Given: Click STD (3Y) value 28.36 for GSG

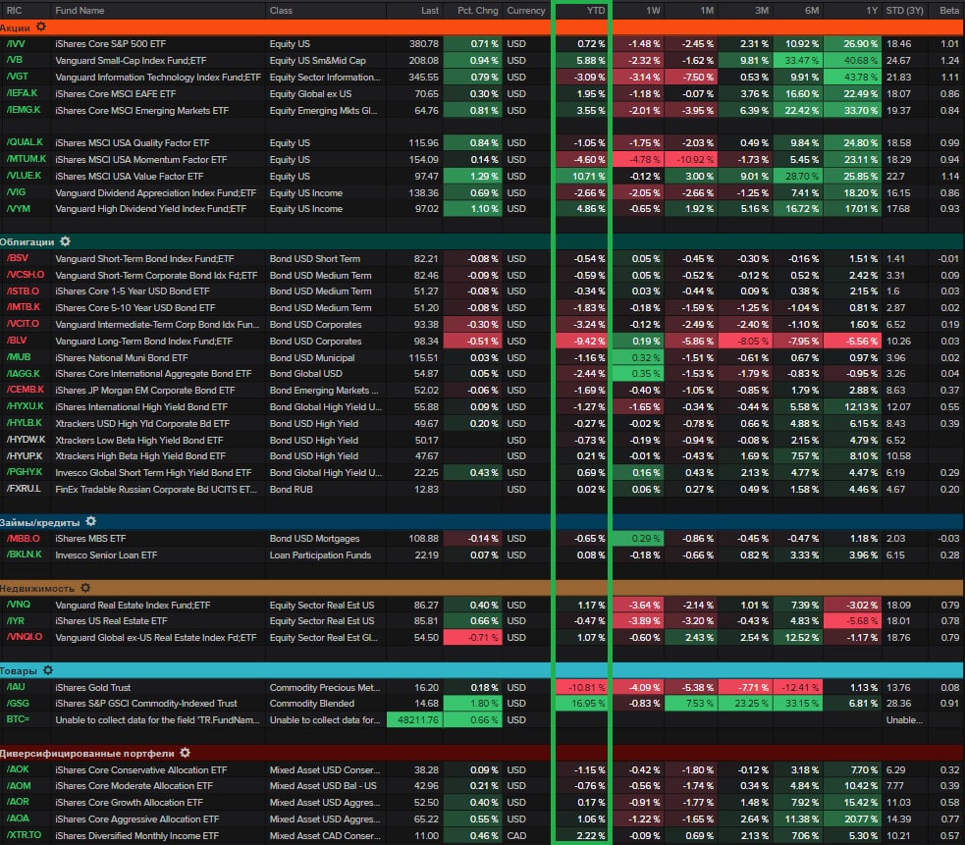Looking at the screenshot, I should click(x=898, y=703).
